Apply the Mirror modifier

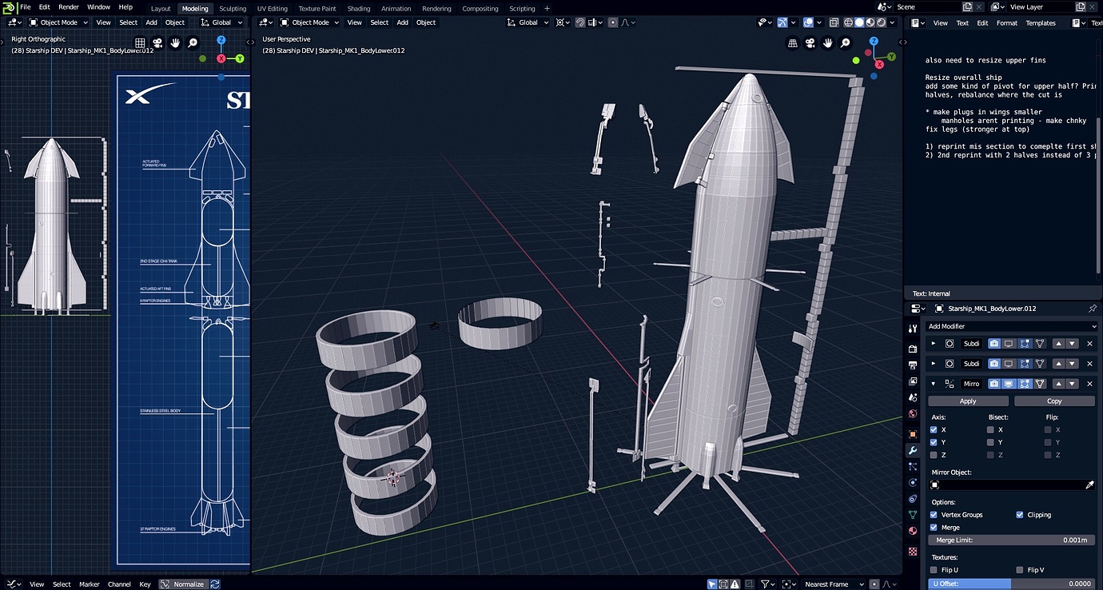click(x=968, y=401)
